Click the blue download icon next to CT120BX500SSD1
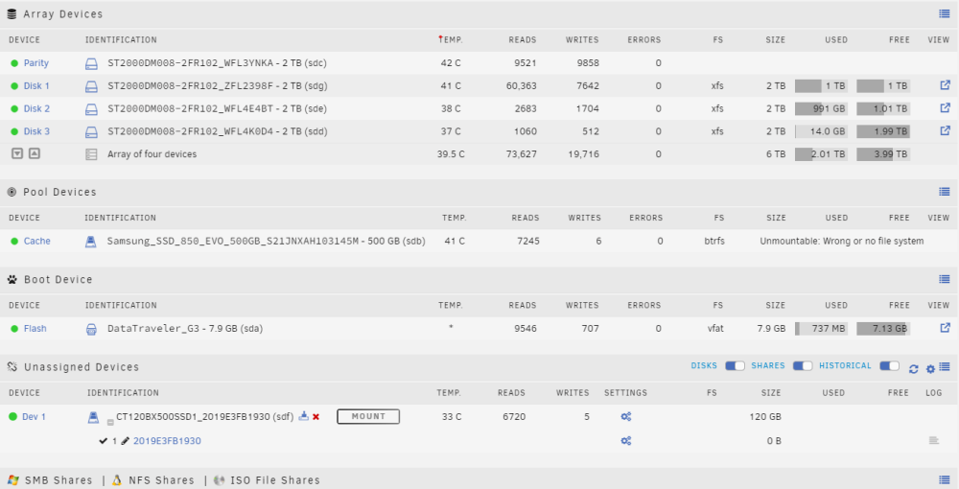This screenshot has width=959, height=489. (303, 416)
